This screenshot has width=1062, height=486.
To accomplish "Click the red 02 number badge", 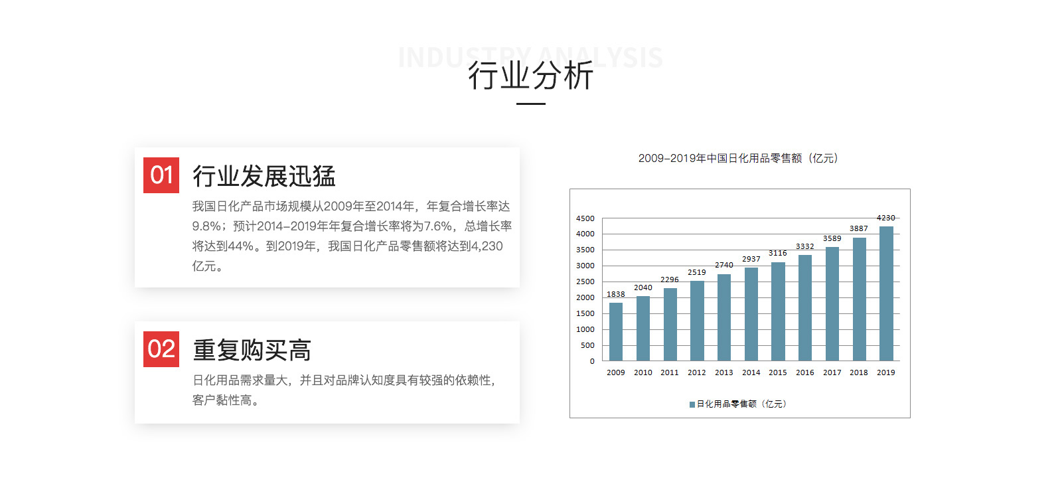I will click(161, 349).
